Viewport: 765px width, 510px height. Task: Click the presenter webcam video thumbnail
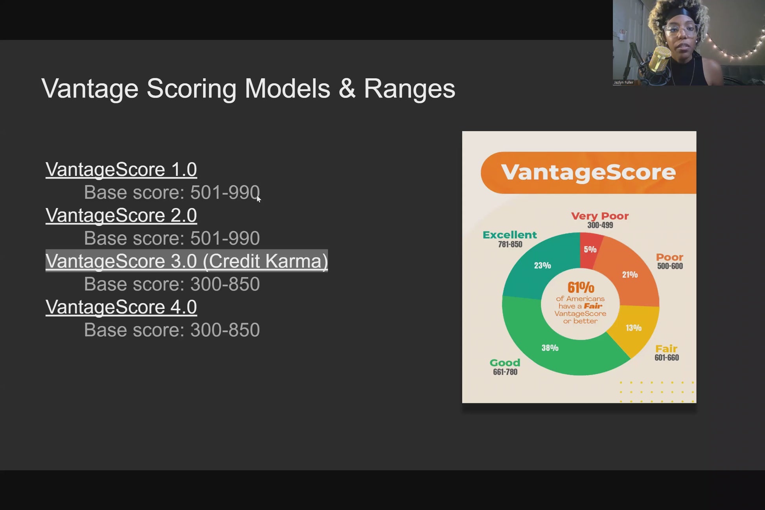click(x=689, y=42)
